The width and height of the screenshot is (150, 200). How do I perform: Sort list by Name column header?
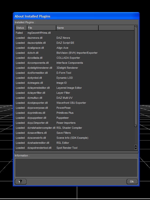click(x=77, y=28)
